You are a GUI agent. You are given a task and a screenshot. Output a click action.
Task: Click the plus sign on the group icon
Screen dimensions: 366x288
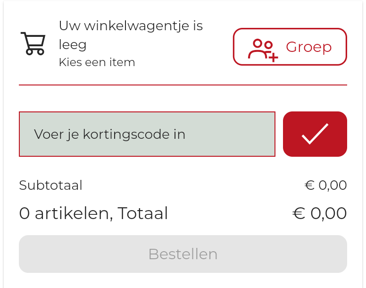(x=273, y=57)
